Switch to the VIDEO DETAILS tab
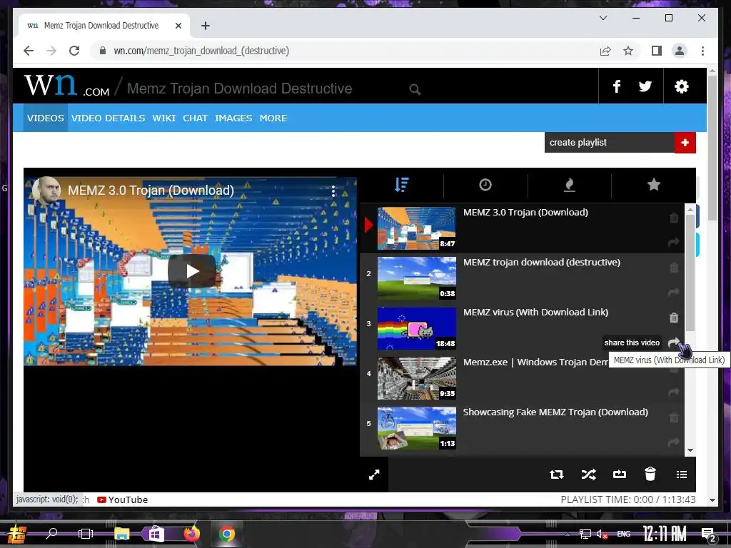The image size is (731, 548). (109, 118)
